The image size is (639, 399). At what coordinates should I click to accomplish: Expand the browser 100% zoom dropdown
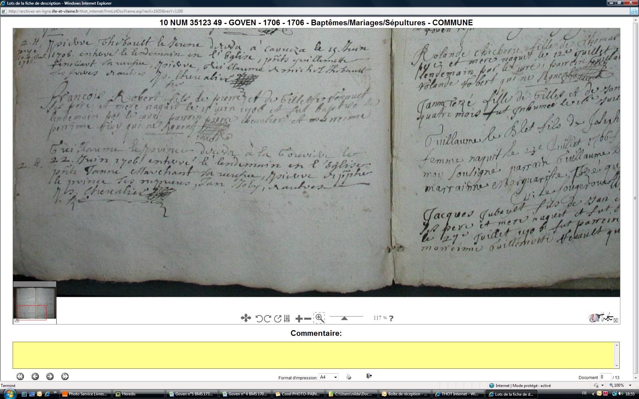click(x=630, y=385)
